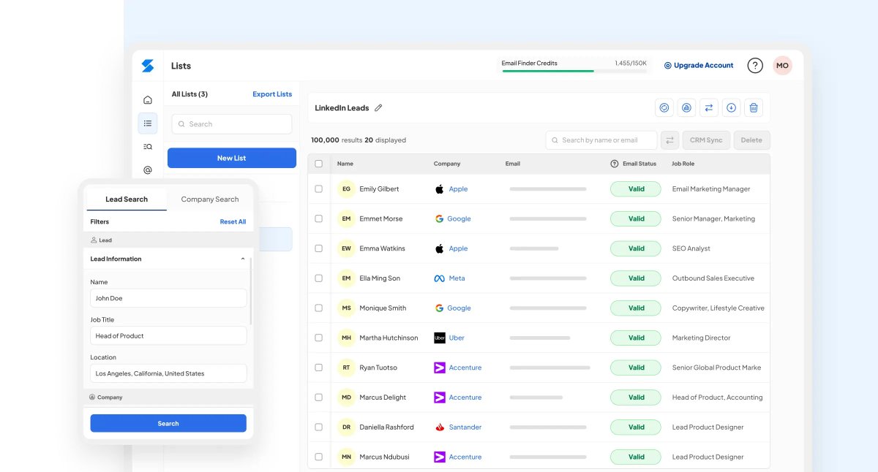Viewport: 878px width, 472px height.
Task: Collapse the Lead Information section
Action: point(243,259)
